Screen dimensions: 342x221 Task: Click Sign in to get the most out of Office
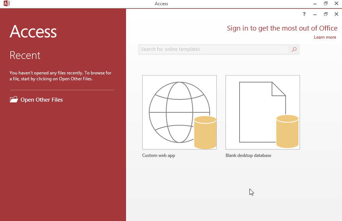click(282, 28)
